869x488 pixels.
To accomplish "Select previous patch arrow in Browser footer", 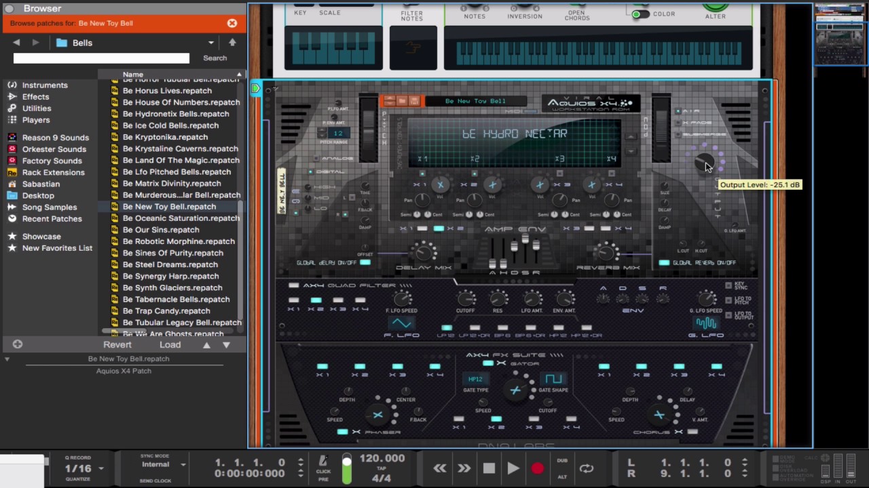I will tap(206, 345).
